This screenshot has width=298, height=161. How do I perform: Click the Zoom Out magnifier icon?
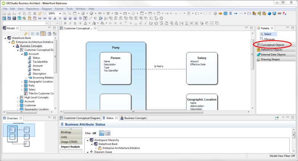(70, 13)
